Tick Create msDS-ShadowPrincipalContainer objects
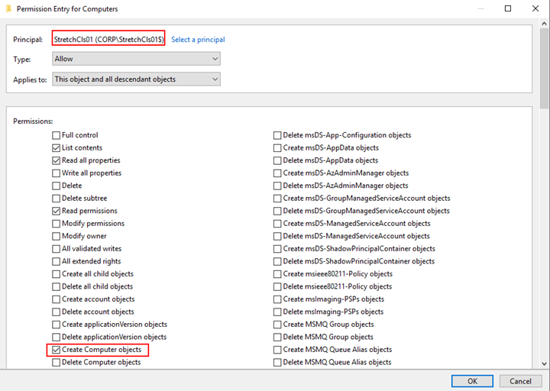 click(x=277, y=249)
